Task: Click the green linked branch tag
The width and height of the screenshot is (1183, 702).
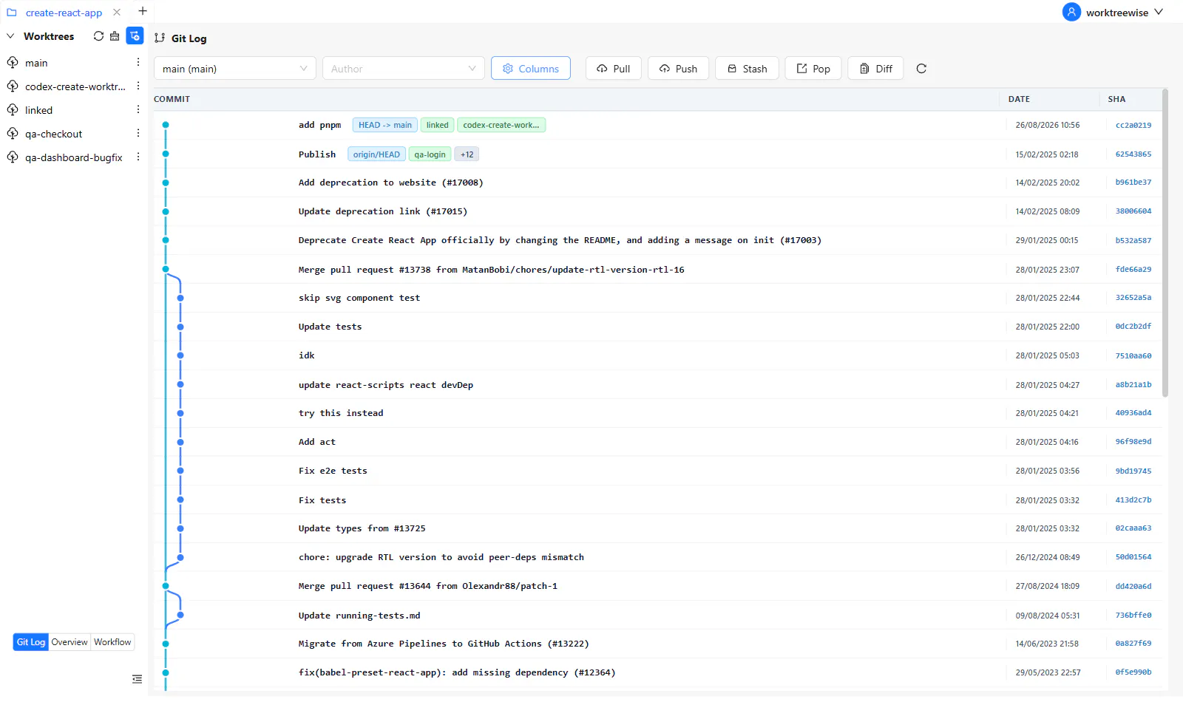Action: point(437,125)
